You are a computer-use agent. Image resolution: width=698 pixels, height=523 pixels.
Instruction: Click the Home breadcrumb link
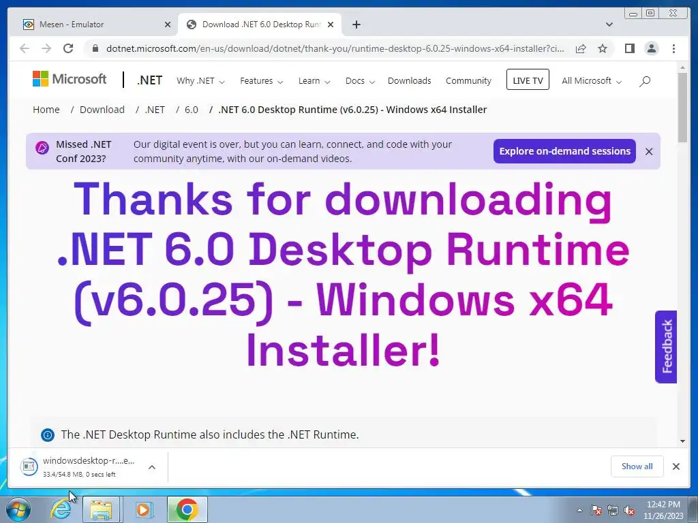[46, 110]
